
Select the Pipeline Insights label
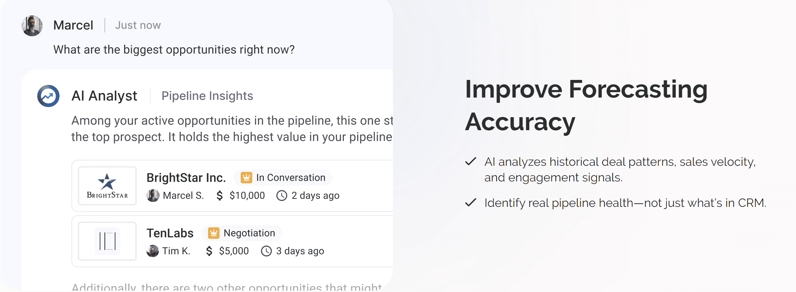point(207,96)
